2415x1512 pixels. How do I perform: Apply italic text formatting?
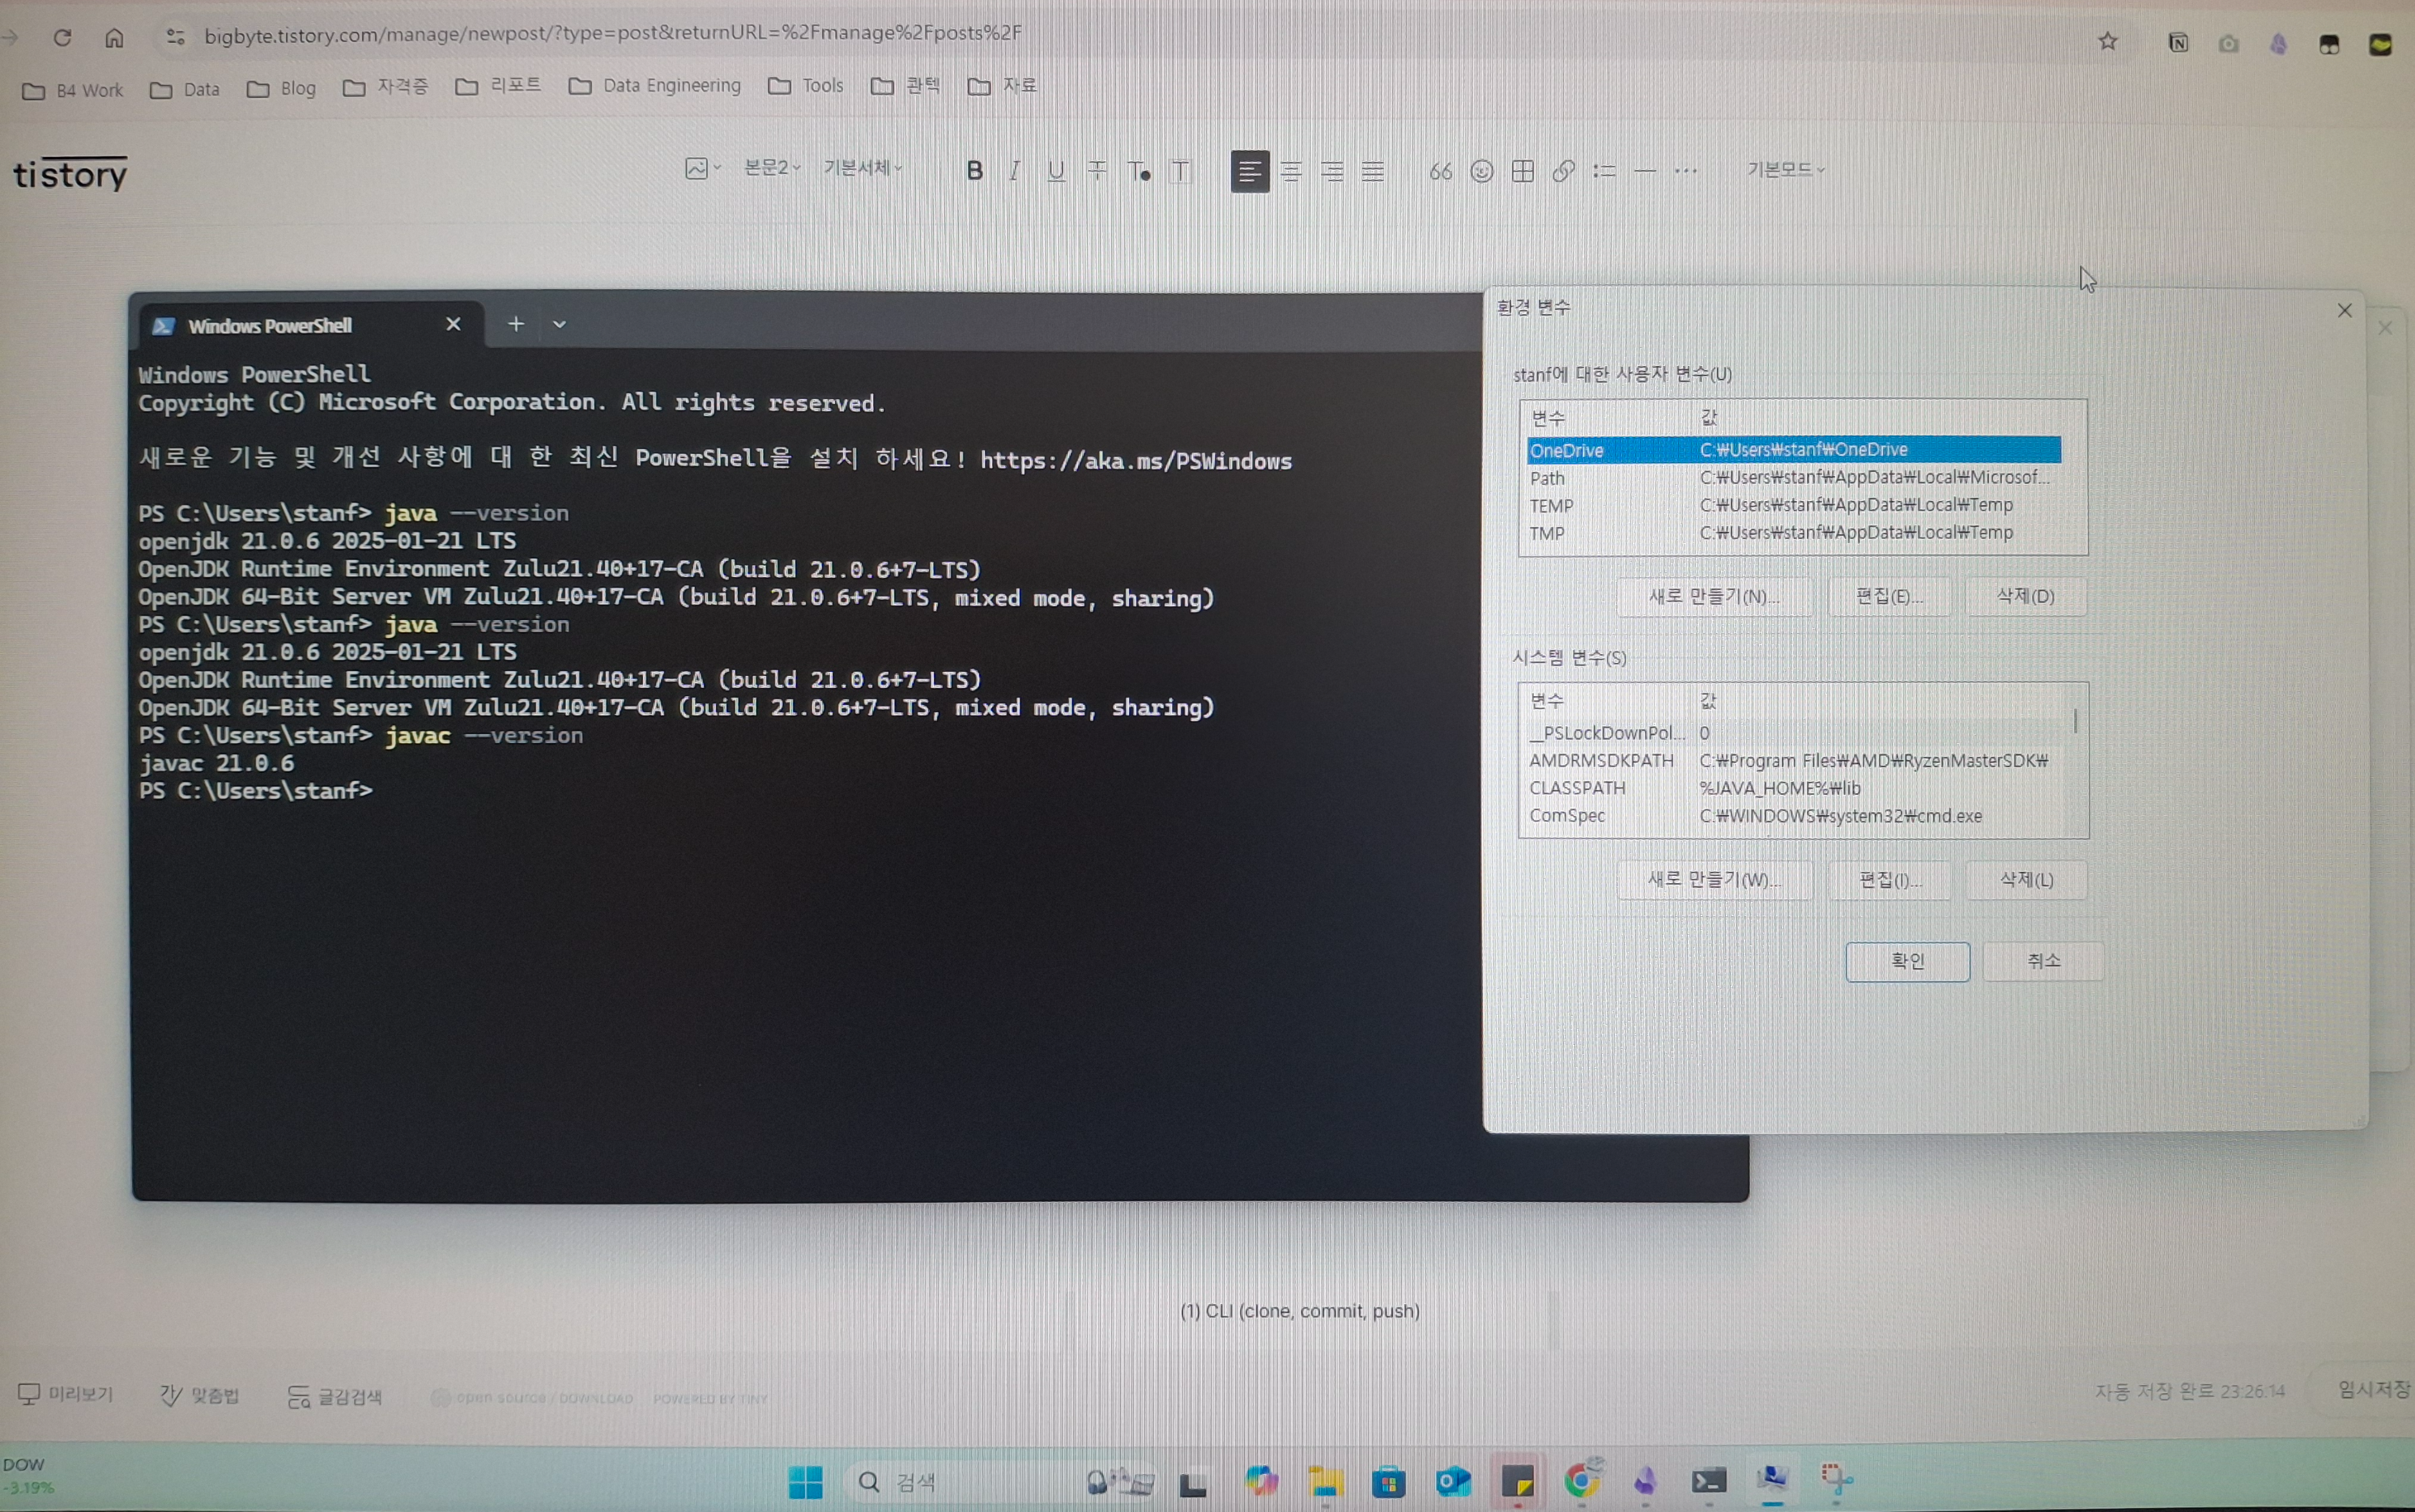pyautogui.click(x=1015, y=171)
